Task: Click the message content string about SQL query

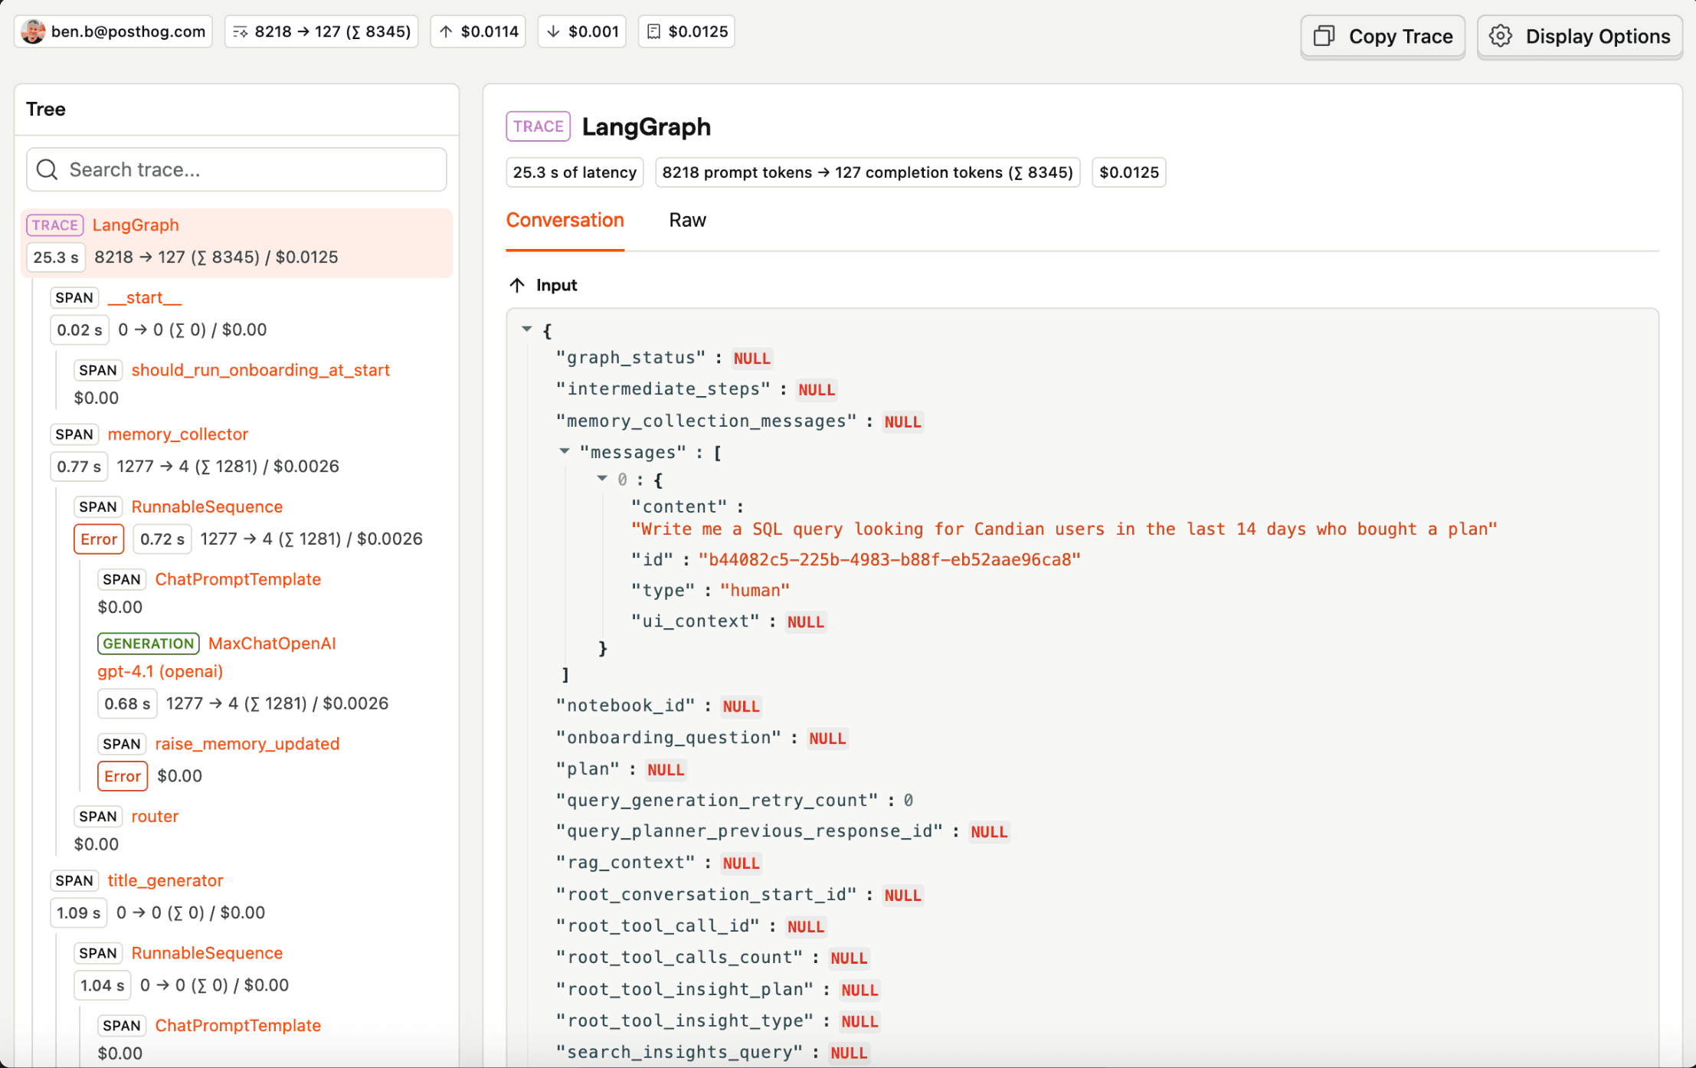Action: pyautogui.click(x=1064, y=529)
